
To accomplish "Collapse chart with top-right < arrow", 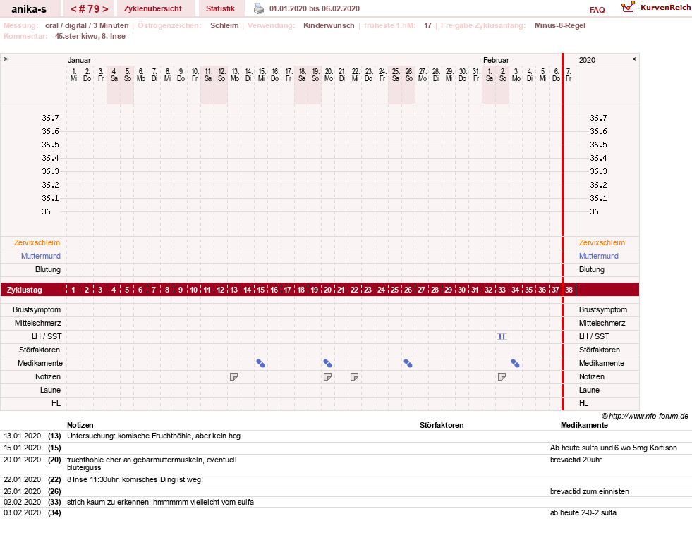I will [x=634, y=59].
